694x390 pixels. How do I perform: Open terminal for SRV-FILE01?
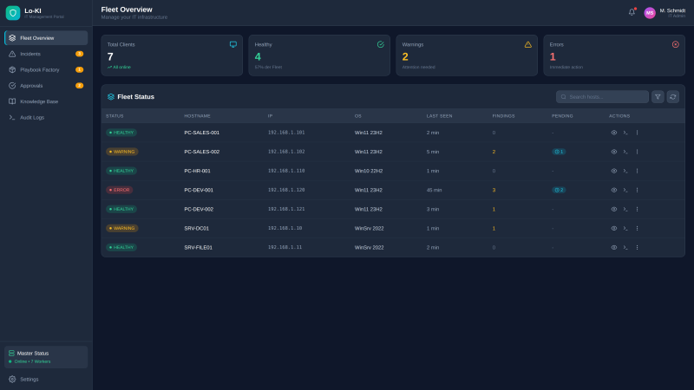point(625,248)
